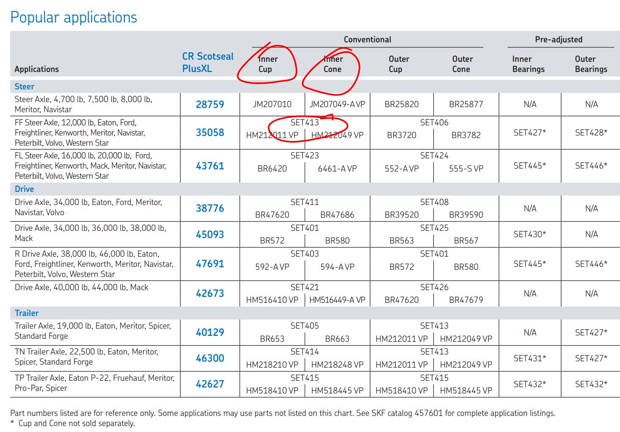Open seal part number 42627
620x432 pixels.
click(x=210, y=384)
